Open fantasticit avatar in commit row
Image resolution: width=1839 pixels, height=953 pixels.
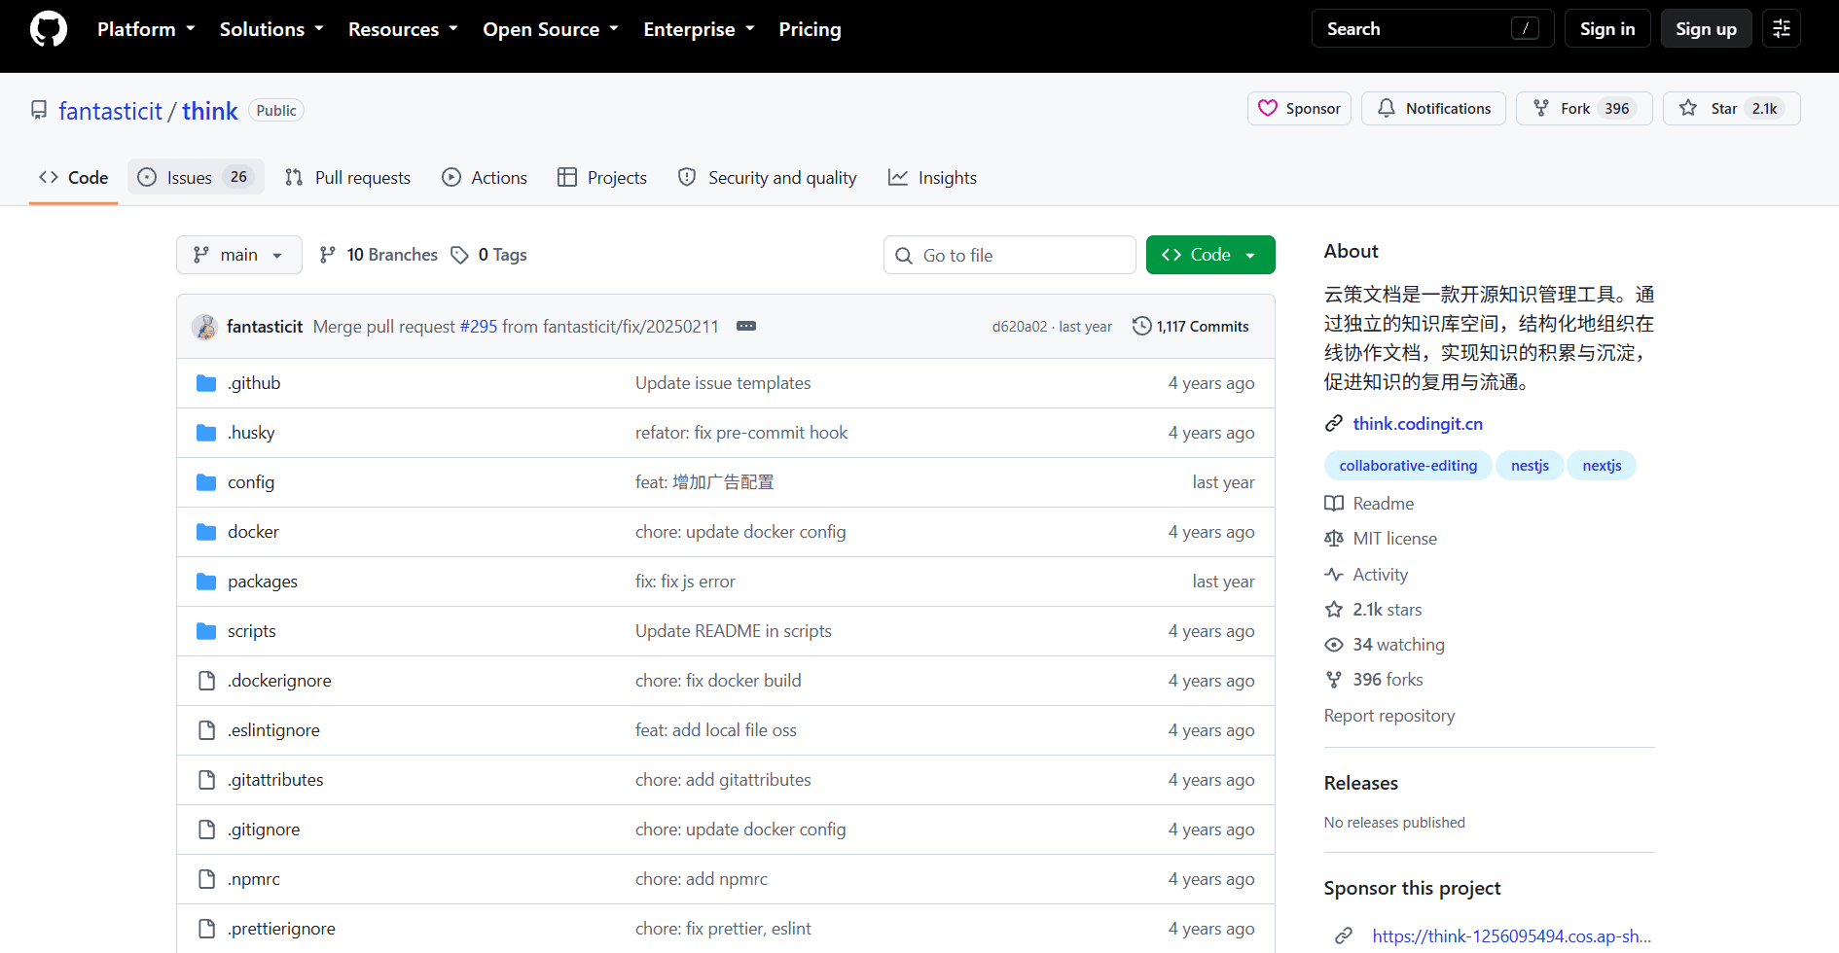(204, 327)
